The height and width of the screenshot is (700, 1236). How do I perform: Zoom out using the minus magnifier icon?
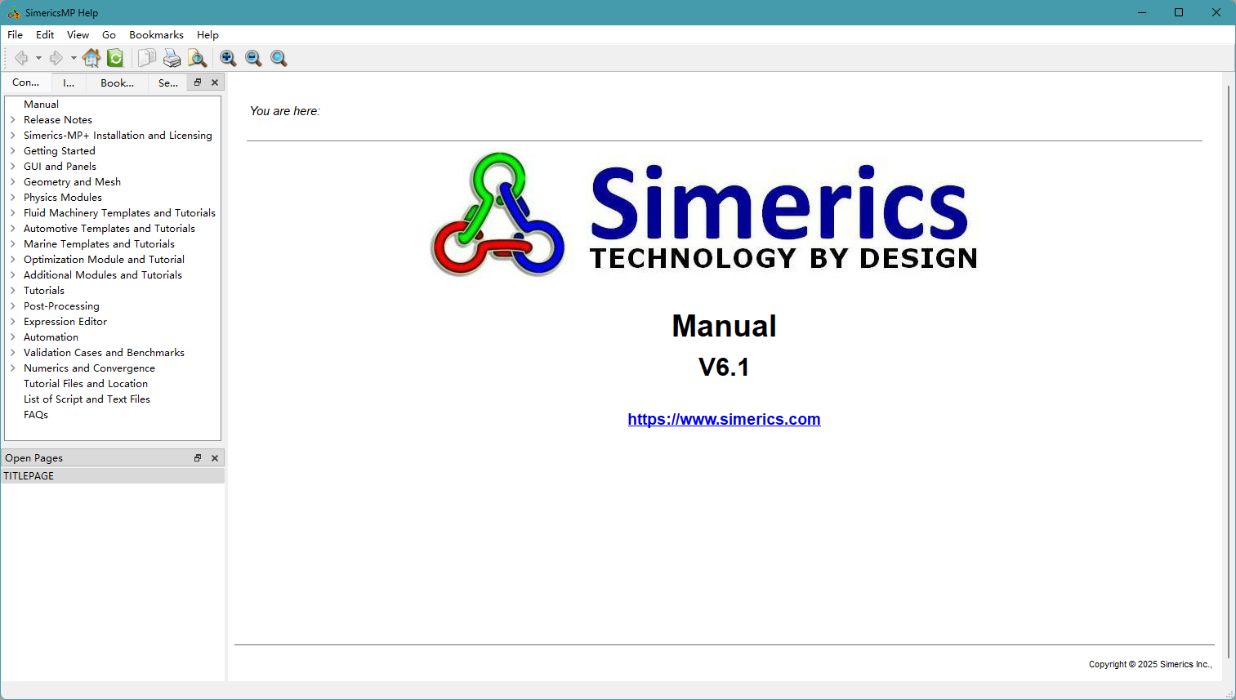tap(253, 58)
